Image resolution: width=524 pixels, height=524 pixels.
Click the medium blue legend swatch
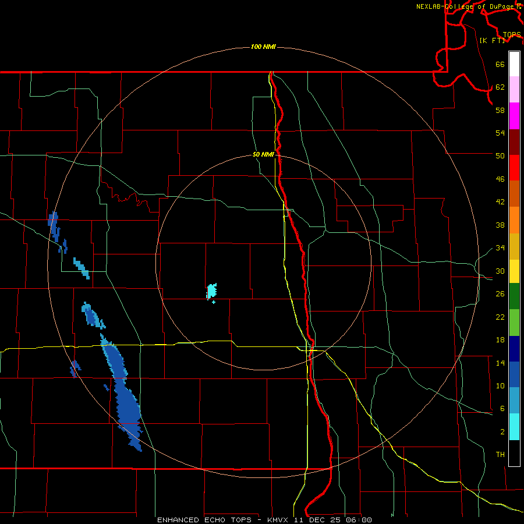514,374
